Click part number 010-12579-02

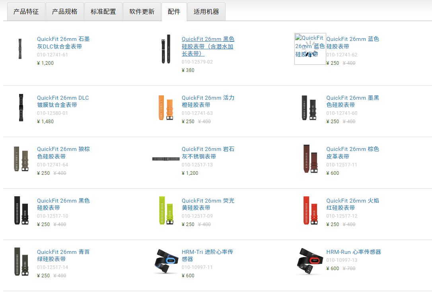[x=197, y=62]
